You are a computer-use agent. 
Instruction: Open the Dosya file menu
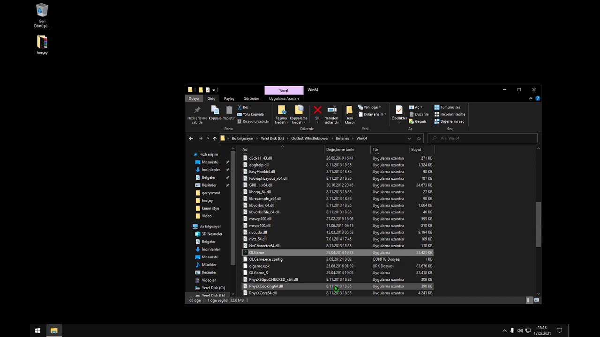194,99
